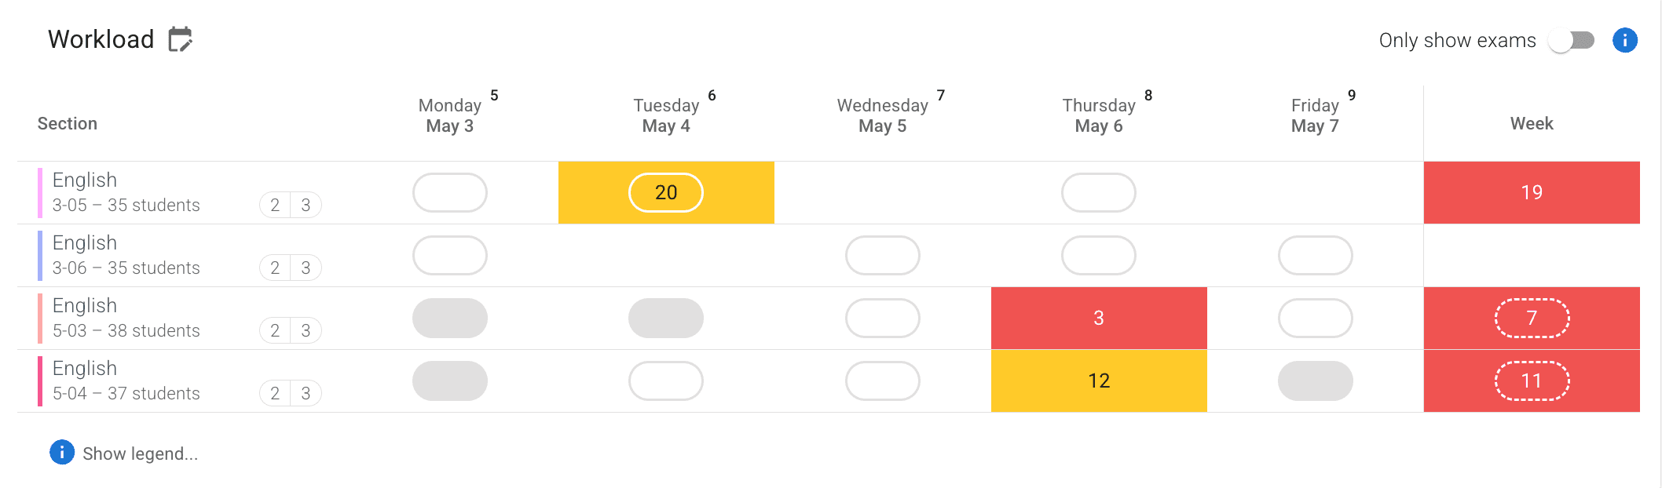Image resolution: width=1662 pixels, height=488 pixels.
Task: Click the calendar edit icon beside Workload
Action: coord(181,39)
